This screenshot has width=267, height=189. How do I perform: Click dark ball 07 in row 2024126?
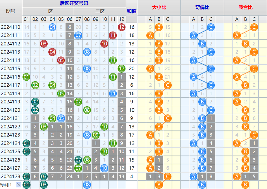click(78, 160)
